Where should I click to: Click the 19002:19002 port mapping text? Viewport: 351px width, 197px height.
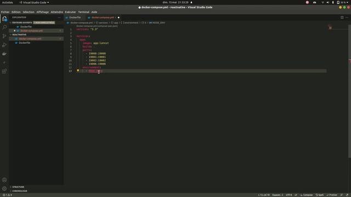tap(97, 61)
